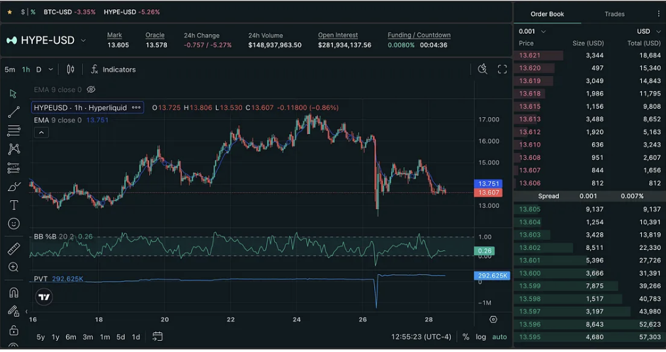Click the Open Interest label

[338, 35]
